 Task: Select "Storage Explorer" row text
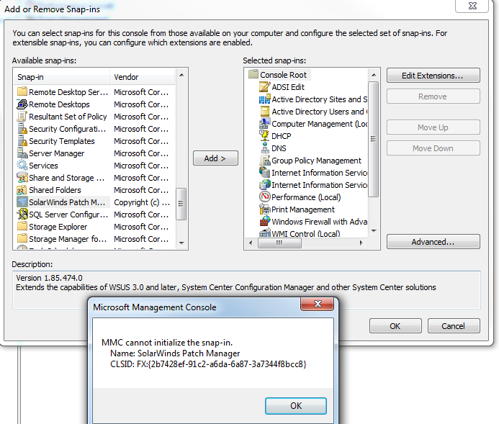coord(58,227)
